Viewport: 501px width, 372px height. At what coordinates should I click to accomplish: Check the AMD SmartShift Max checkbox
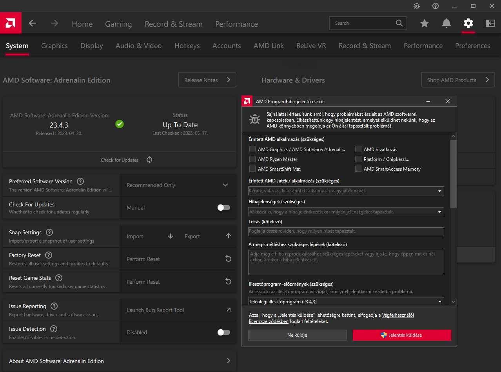(x=252, y=169)
